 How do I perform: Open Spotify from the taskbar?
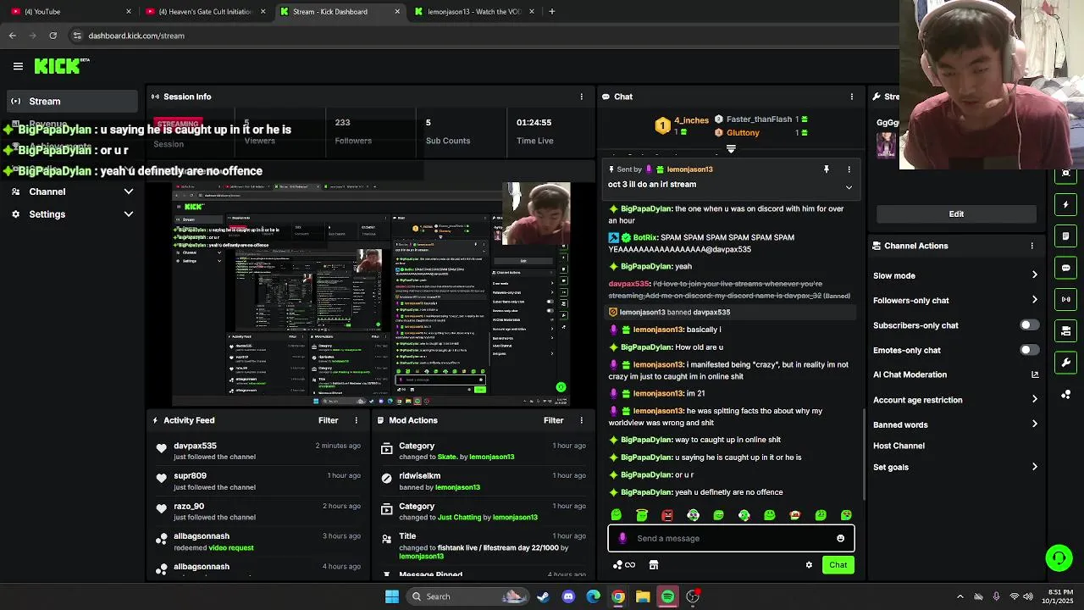(x=668, y=596)
